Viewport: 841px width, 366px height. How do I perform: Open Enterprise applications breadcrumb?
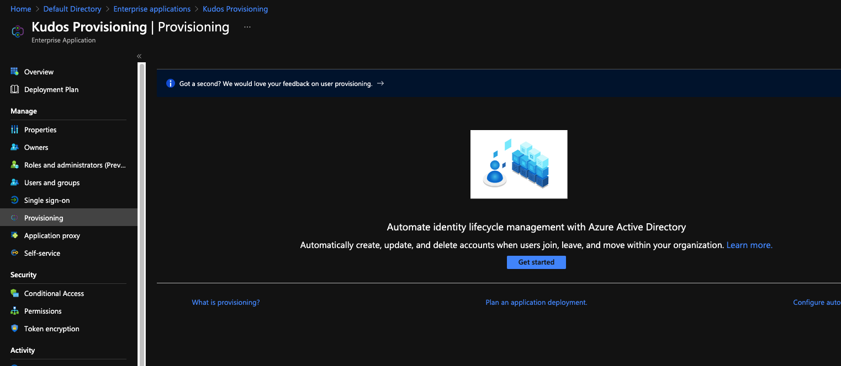152,9
